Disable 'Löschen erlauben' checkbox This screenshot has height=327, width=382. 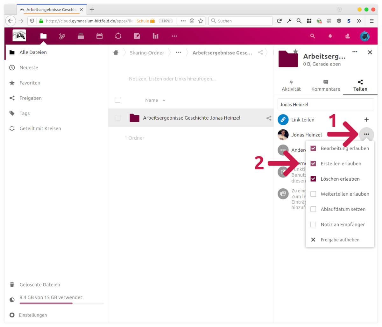(x=313, y=179)
